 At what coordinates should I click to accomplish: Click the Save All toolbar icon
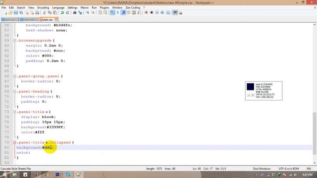[21, 13]
